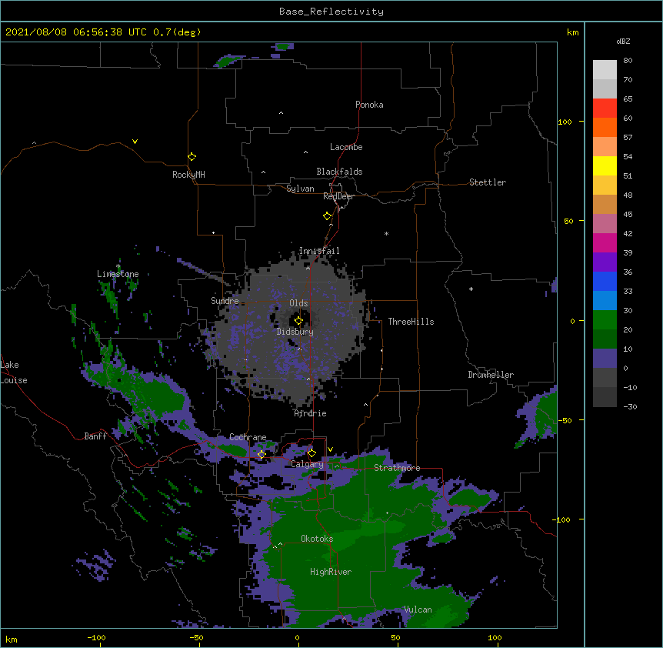Pick the red swatch in the dBZ legend
The width and height of the screenshot is (663, 648).
pyautogui.click(x=605, y=108)
